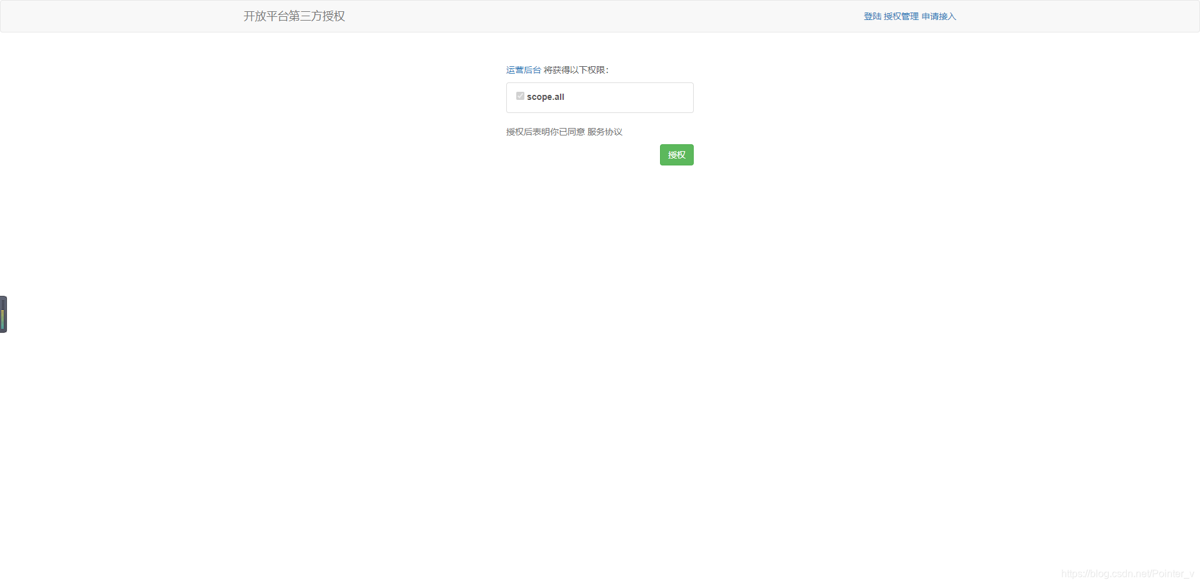Open the 申请接入 apply for access link
The image size is (1200, 585).
click(939, 16)
